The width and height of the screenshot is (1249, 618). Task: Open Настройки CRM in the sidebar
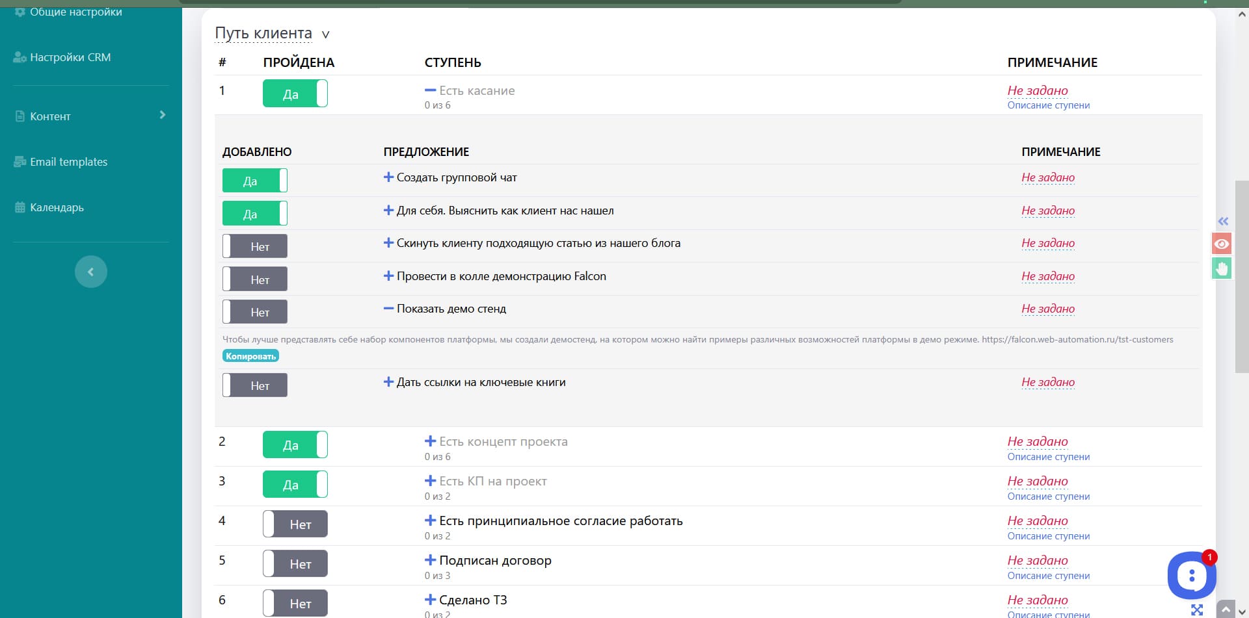click(70, 57)
